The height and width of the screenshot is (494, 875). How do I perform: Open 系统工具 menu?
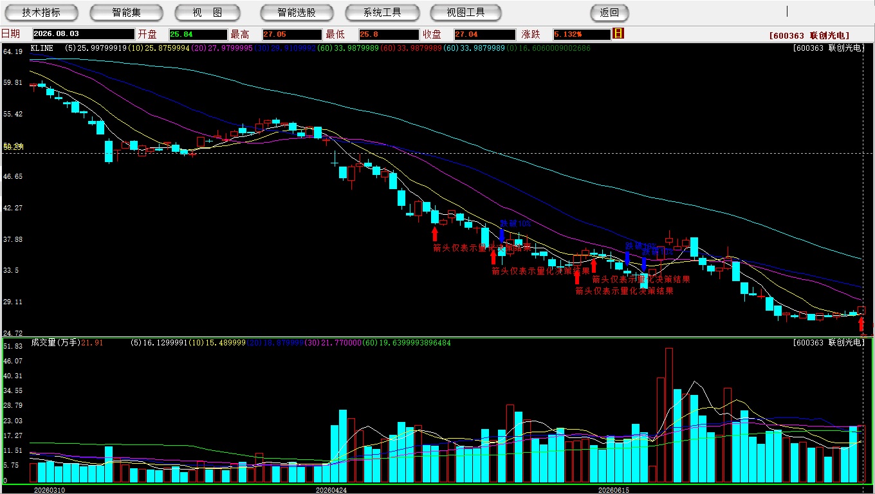(x=382, y=12)
